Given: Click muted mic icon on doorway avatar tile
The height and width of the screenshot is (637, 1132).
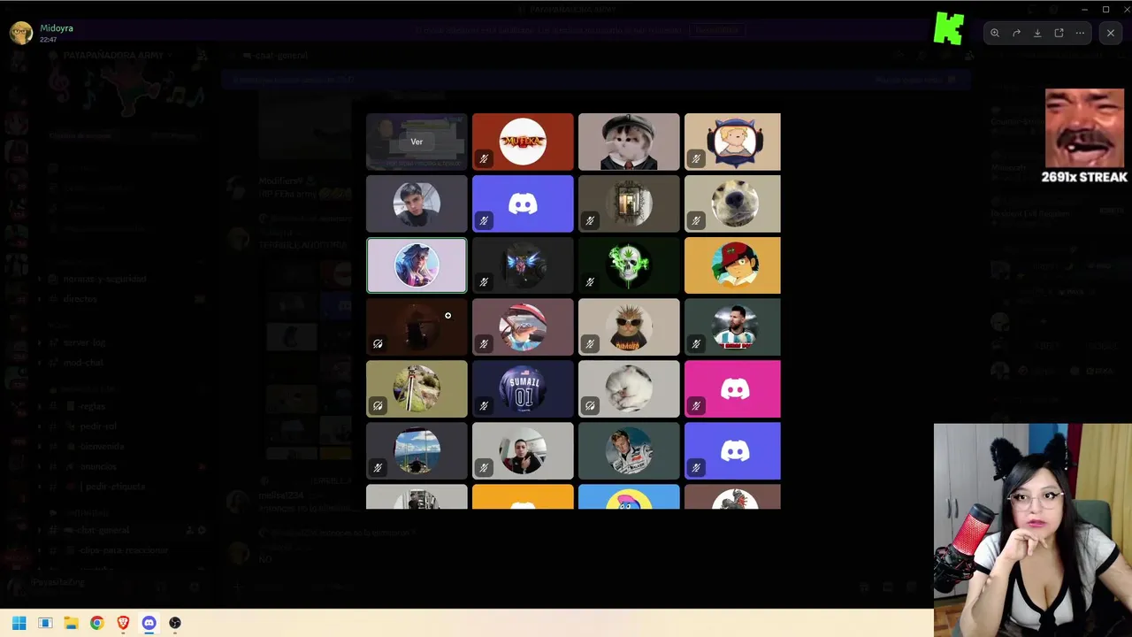Looking at the screenshot, I should point(590,221).
